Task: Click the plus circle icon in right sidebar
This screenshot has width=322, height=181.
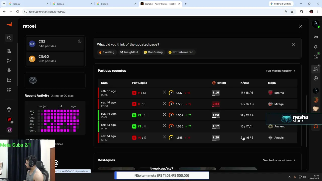Action: pyautogui.click(x=316, y=78)
